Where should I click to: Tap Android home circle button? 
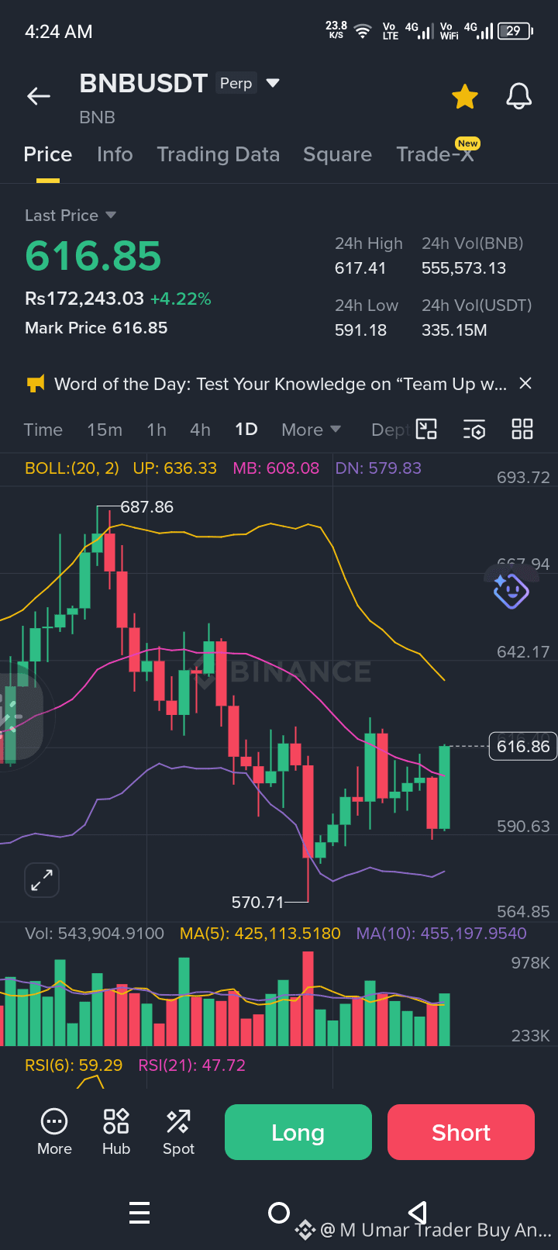pos(279,1212)
